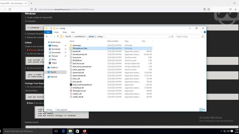Open OneDrive in navigation pane
The image size is (239, 134).
click(54, 67)
